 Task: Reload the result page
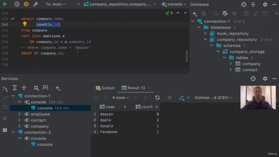157,98
